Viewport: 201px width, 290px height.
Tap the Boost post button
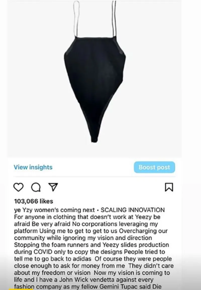[x=154, y=167]
